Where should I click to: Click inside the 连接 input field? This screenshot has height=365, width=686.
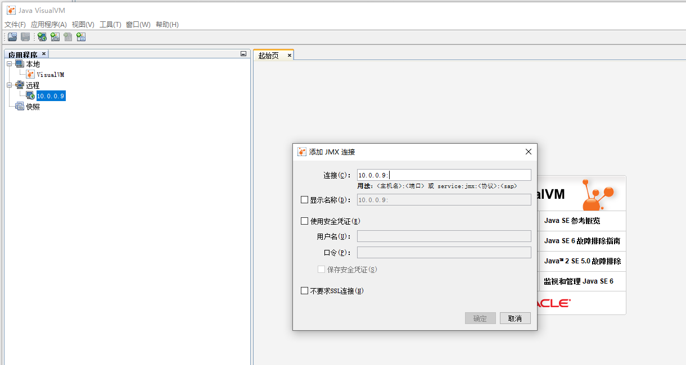point(444,175)
